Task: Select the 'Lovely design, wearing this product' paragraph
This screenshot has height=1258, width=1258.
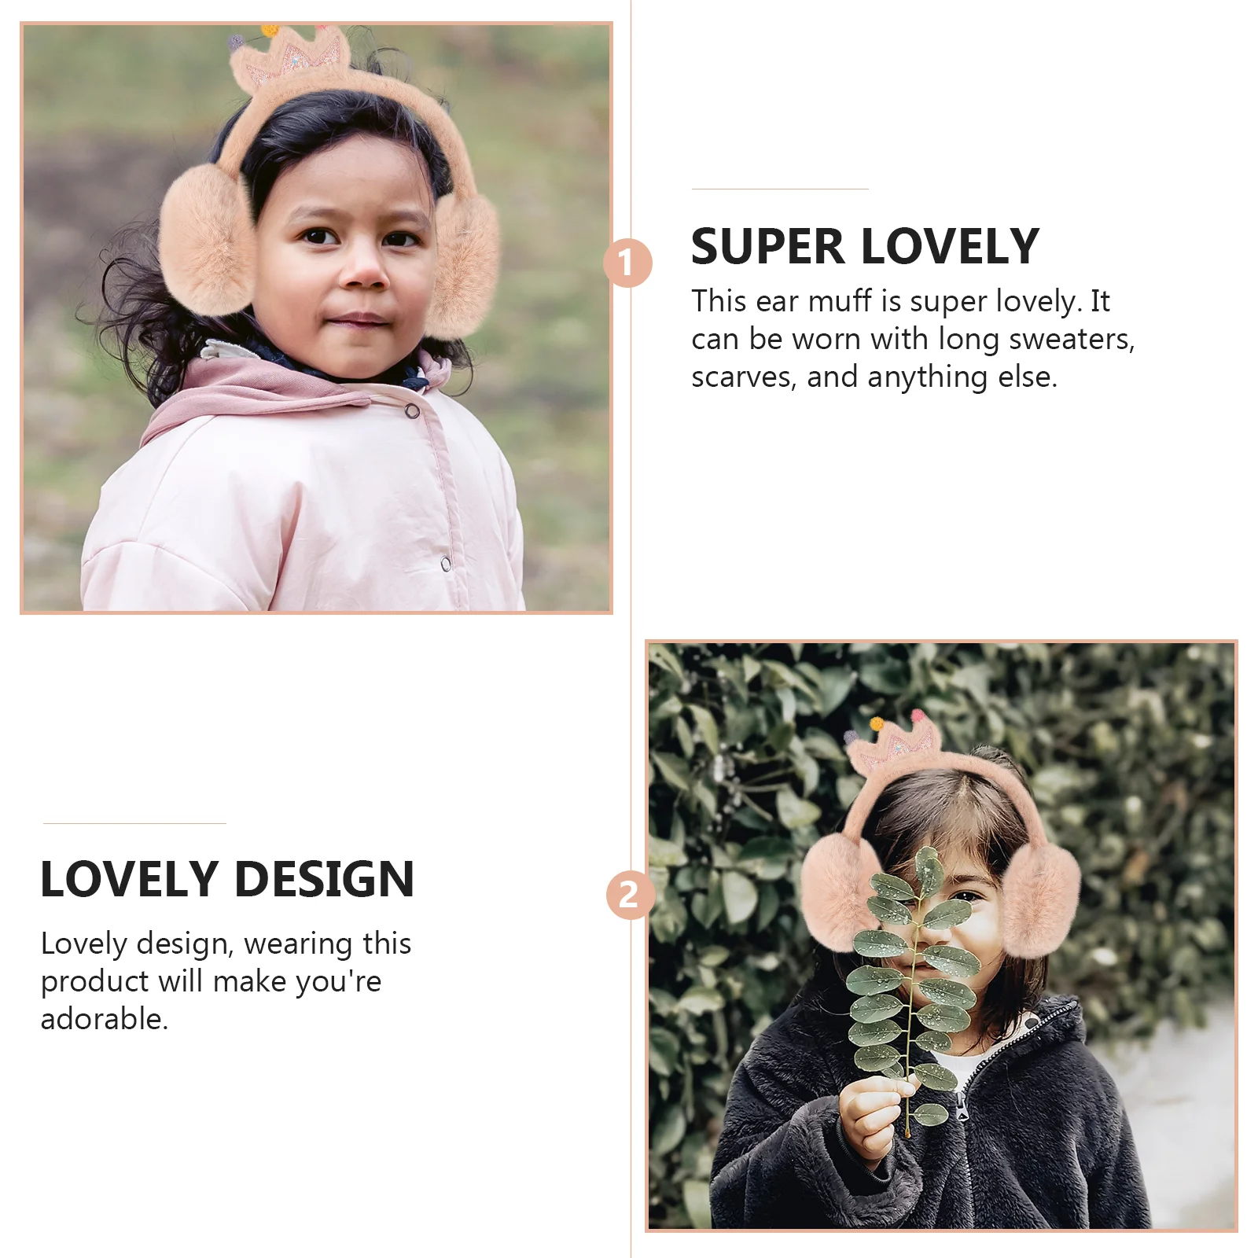Action: [226, 980]
